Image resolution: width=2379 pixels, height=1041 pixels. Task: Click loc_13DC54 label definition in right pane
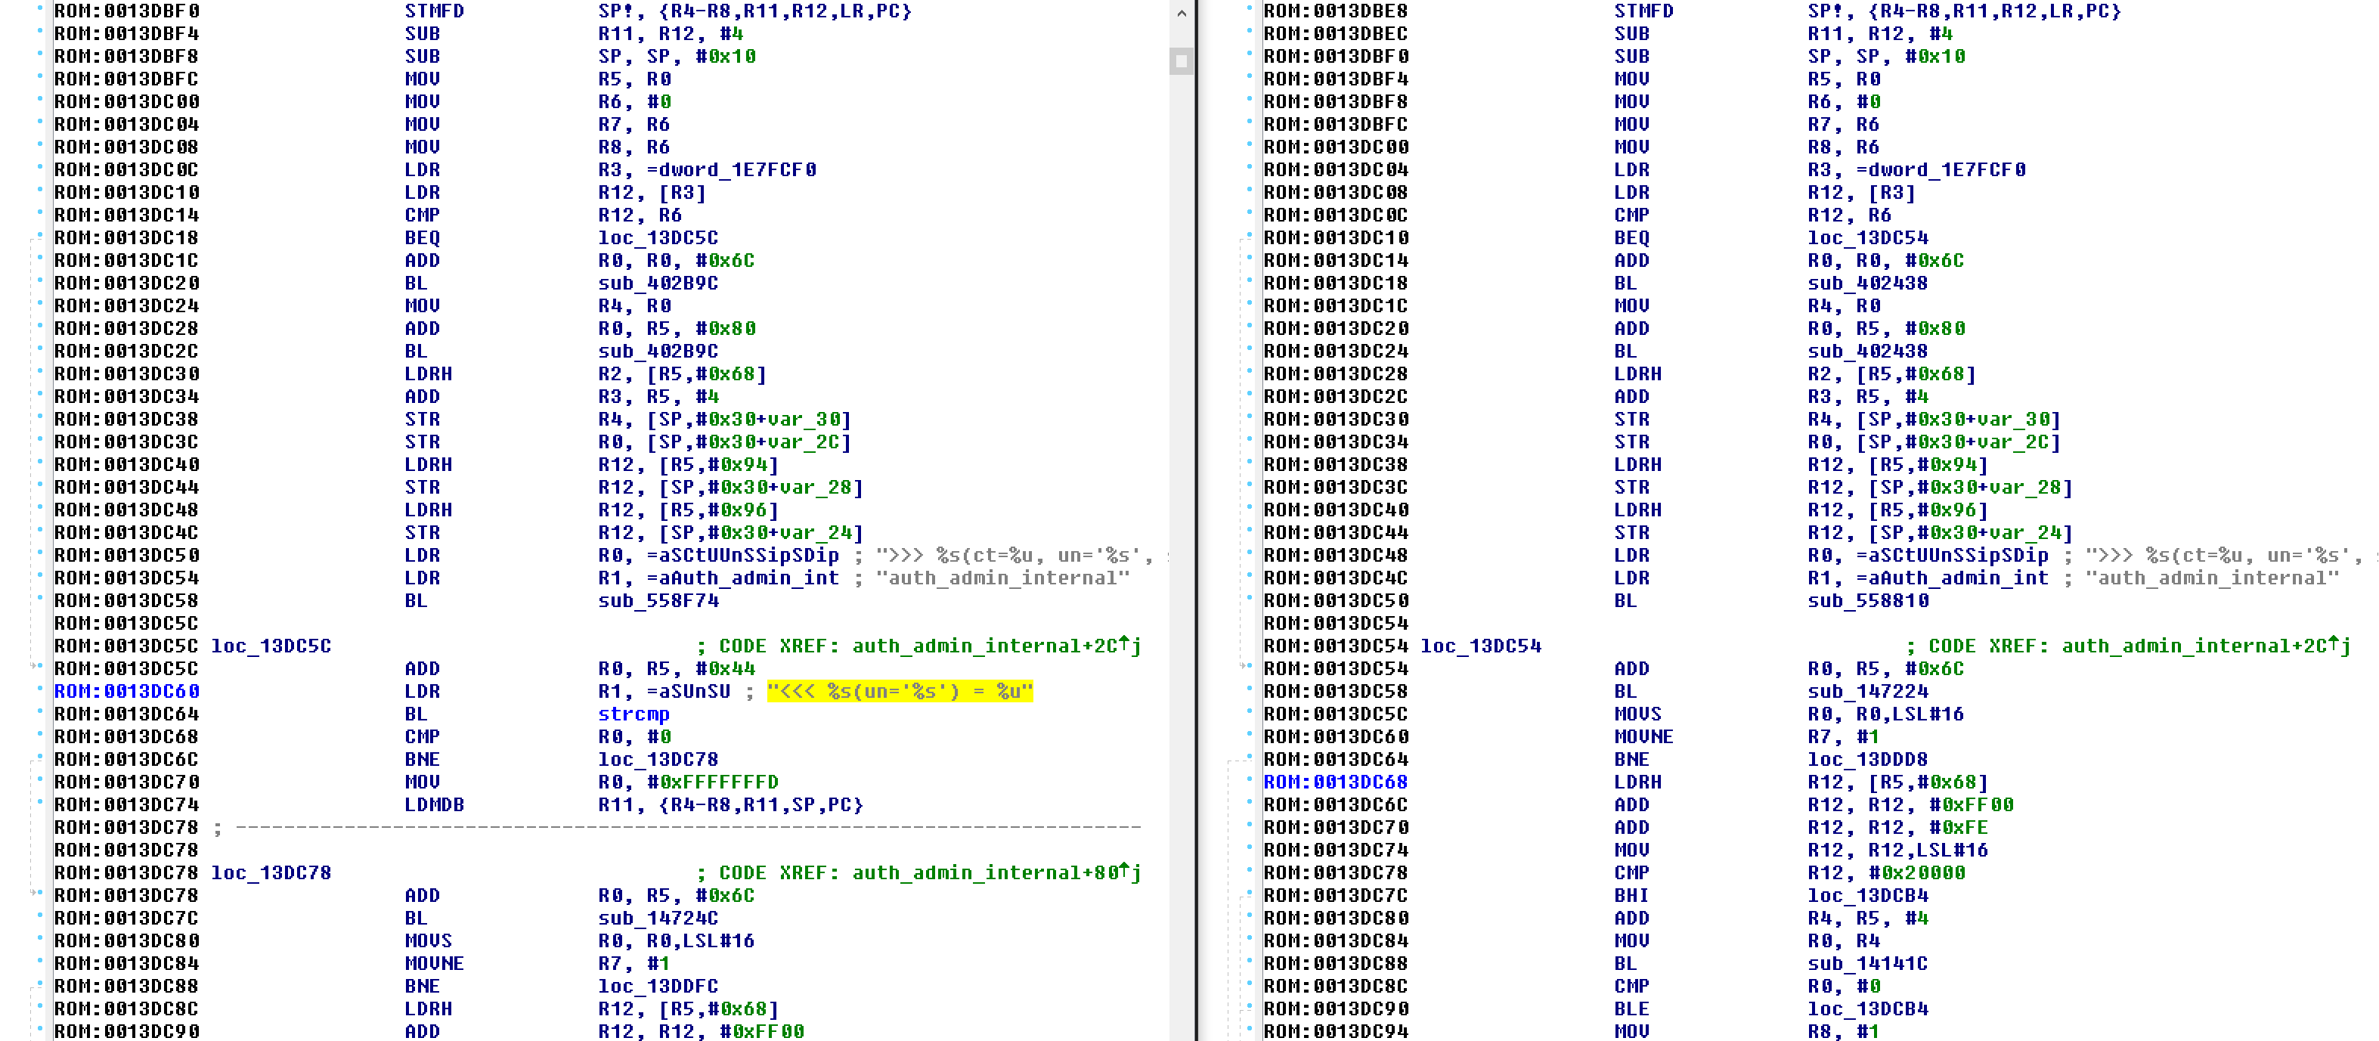coord(1480,646)
